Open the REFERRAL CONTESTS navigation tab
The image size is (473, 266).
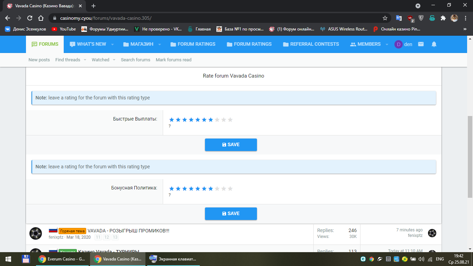tap(311, 44)
